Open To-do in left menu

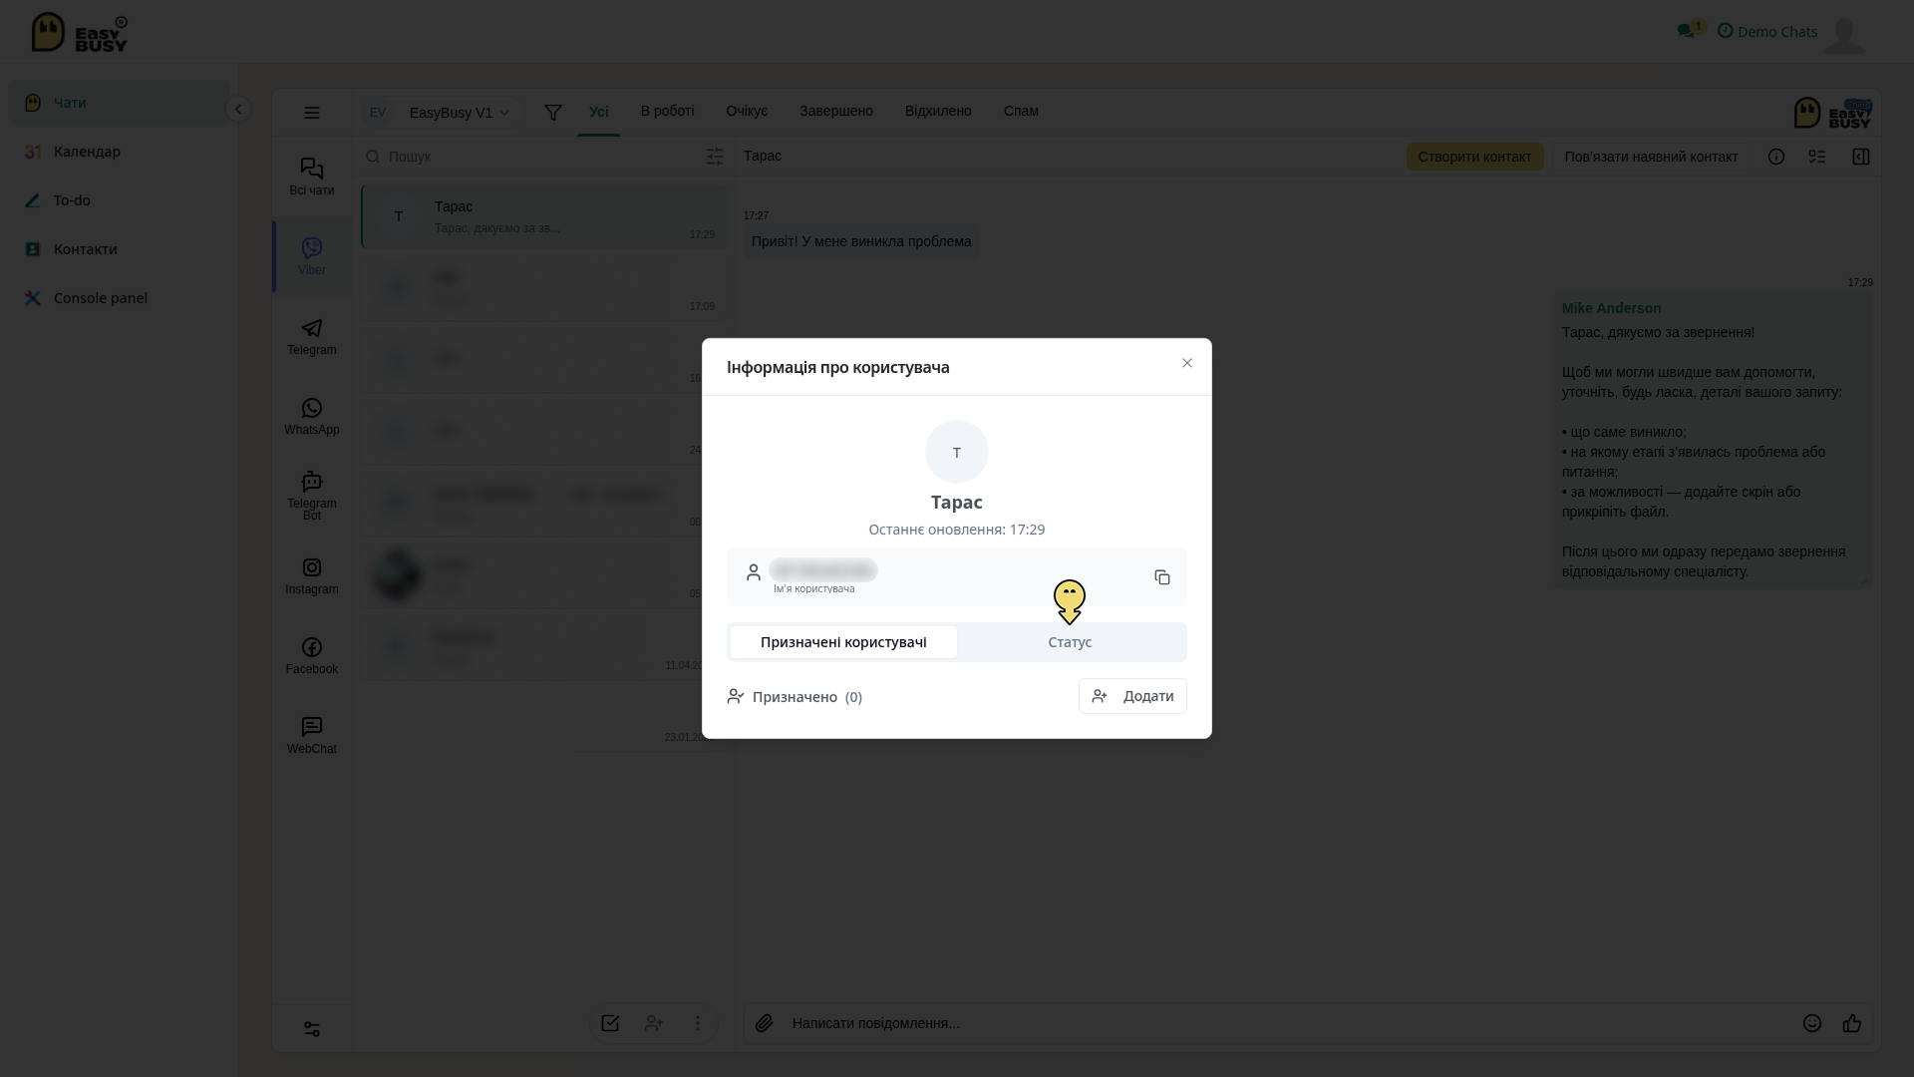coord(119,200)
